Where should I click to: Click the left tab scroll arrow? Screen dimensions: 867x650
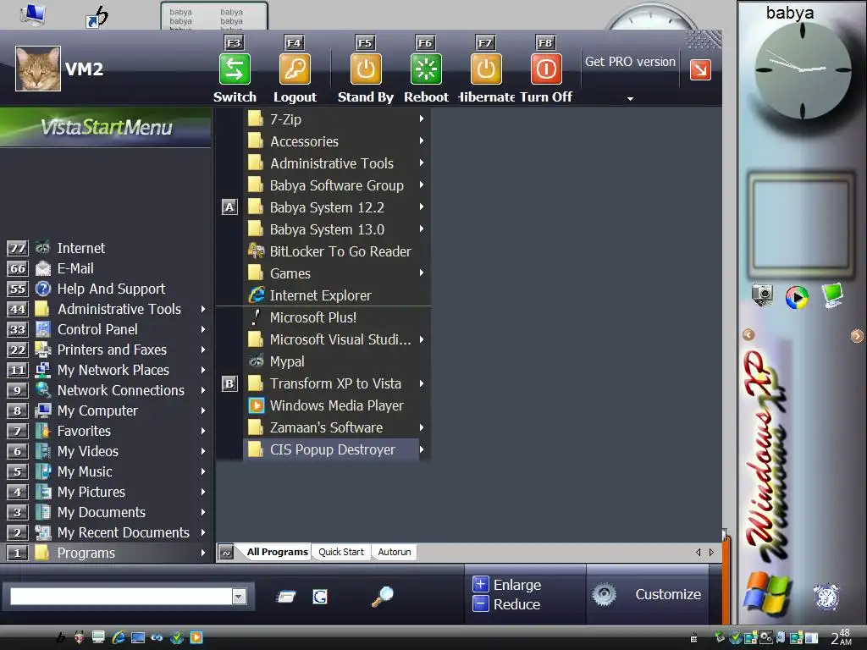pos(698,552)
